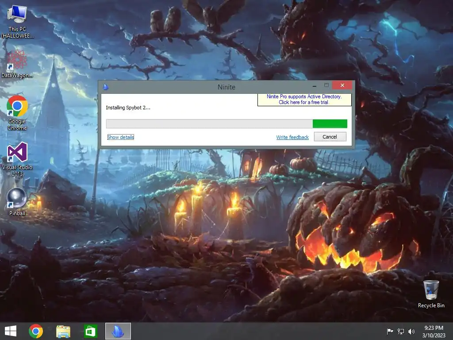
Task: Open the Windows Store taskbar icon
Action: tap(90, 331)
